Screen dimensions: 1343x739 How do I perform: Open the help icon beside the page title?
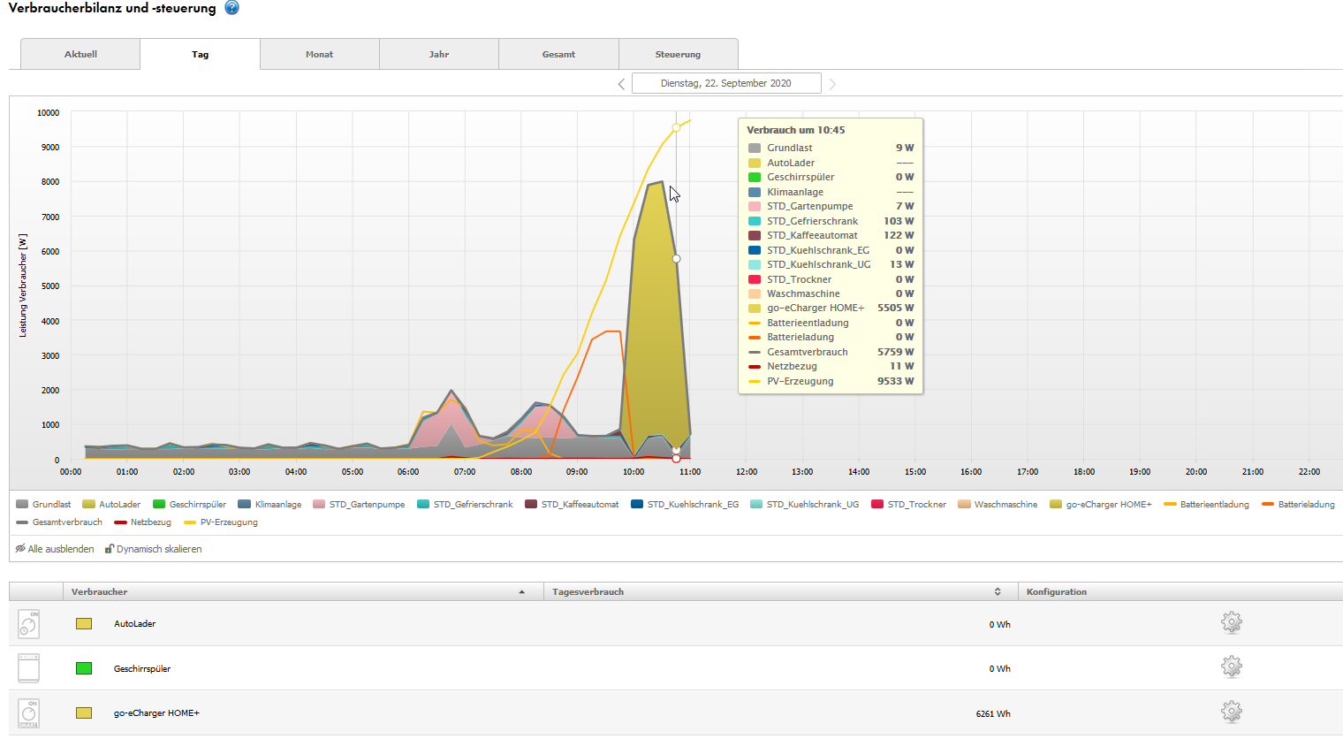pyautogui.click(x=231, y=8)
